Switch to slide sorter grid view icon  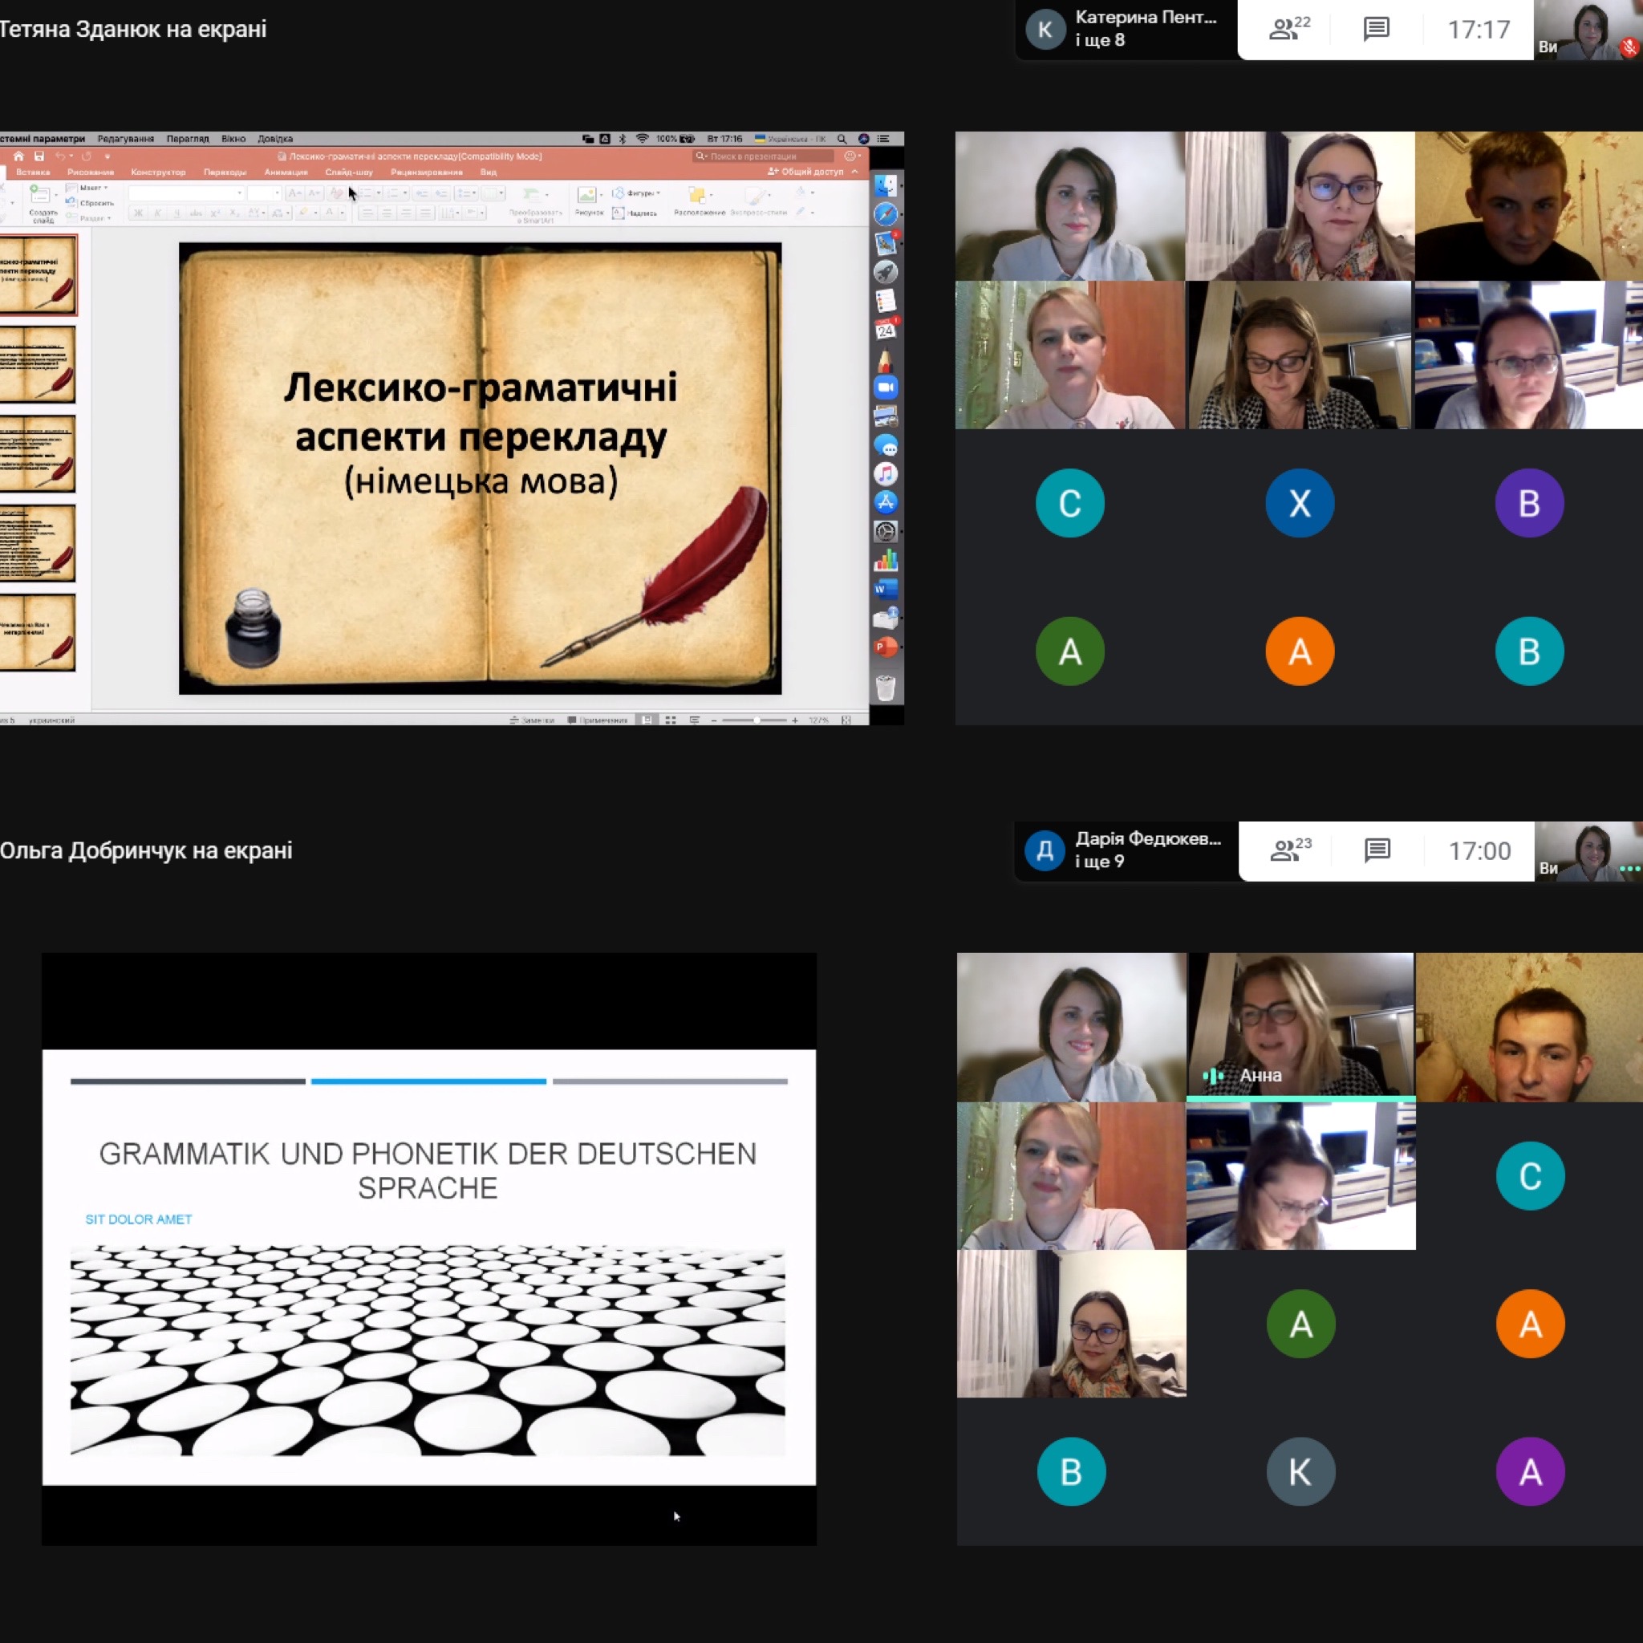point(670,720)
